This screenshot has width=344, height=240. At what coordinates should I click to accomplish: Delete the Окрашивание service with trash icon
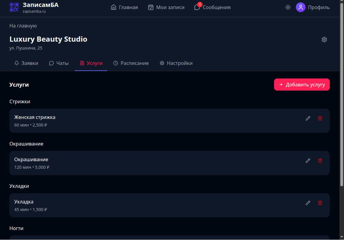320,161
